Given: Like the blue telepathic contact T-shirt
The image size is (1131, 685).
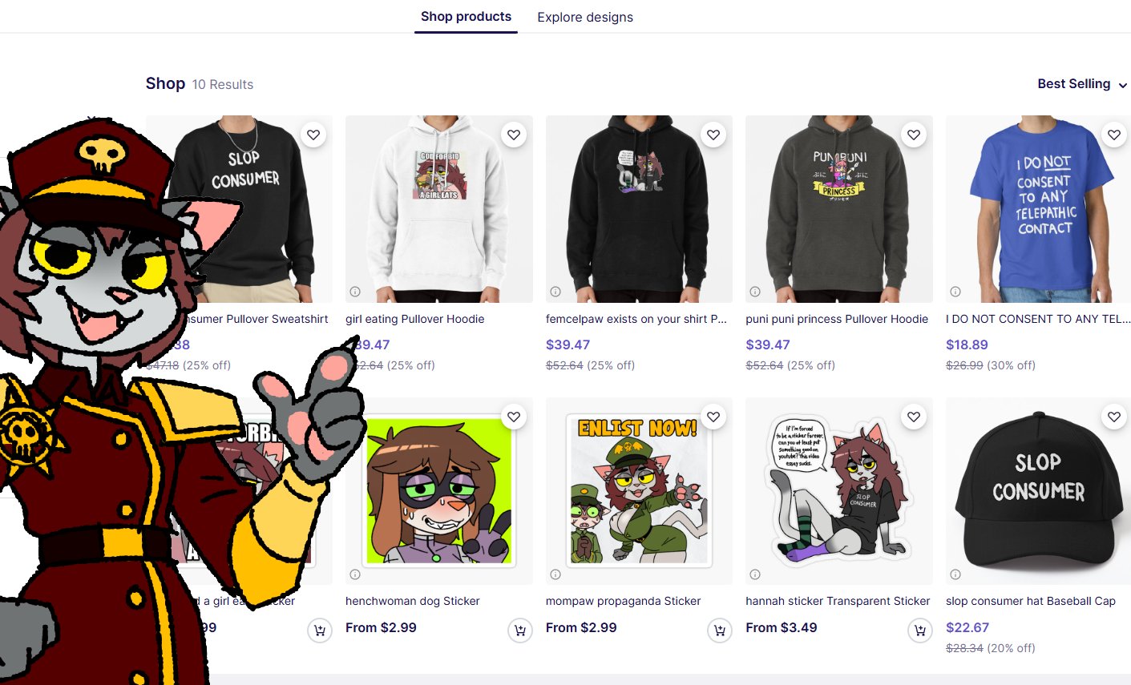Looking at the screenshot, I should (1114, 135).
